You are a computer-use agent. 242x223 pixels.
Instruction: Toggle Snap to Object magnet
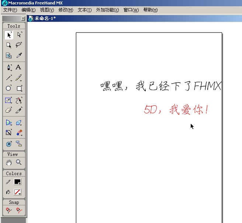pyautogui.click(x=19, y=210)
